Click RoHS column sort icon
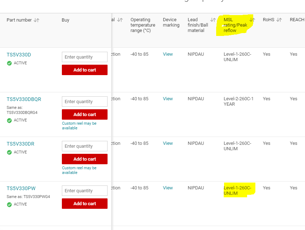 point(279,20)
